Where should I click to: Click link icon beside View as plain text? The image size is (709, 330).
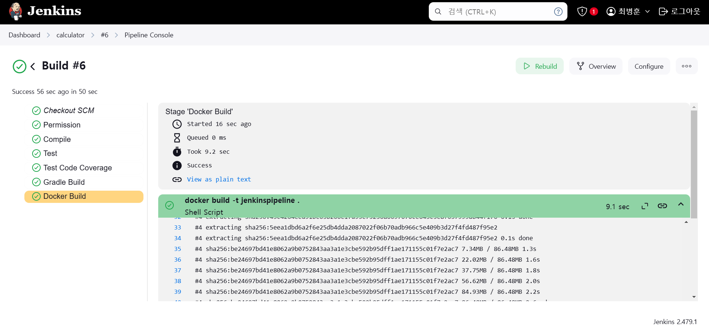[177, 180]
